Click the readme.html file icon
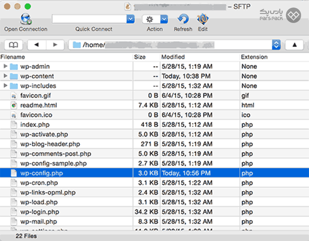 14,105
